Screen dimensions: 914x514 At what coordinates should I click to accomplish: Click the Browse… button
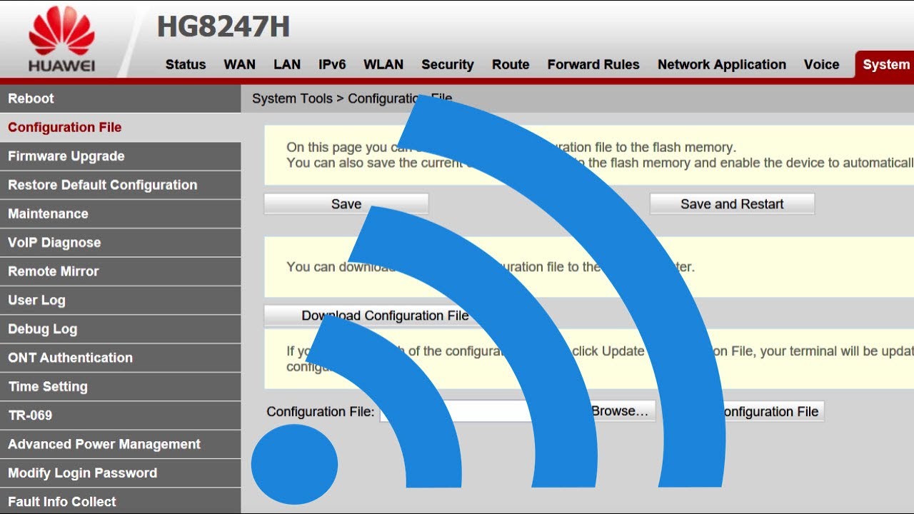(620, 411)
